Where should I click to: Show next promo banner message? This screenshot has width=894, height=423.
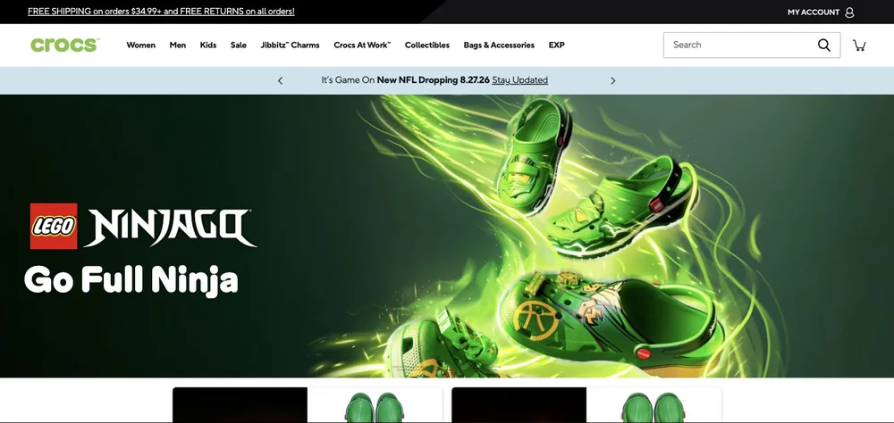(x=613, y=81)
